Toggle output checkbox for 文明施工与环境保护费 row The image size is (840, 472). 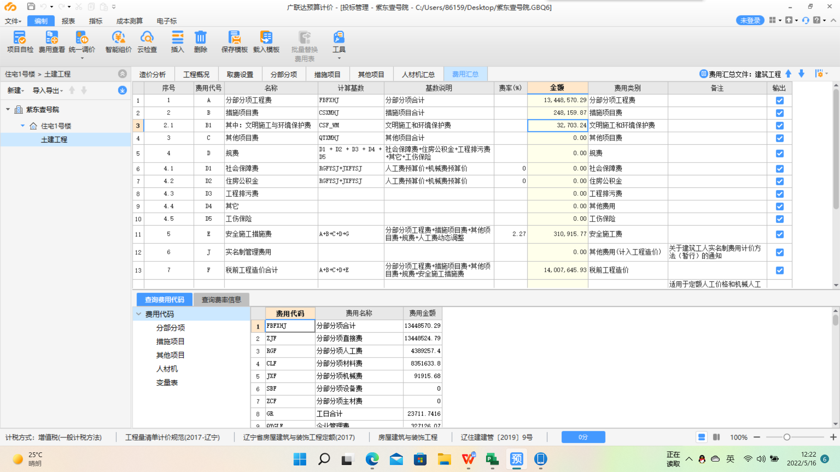point(780,125)
